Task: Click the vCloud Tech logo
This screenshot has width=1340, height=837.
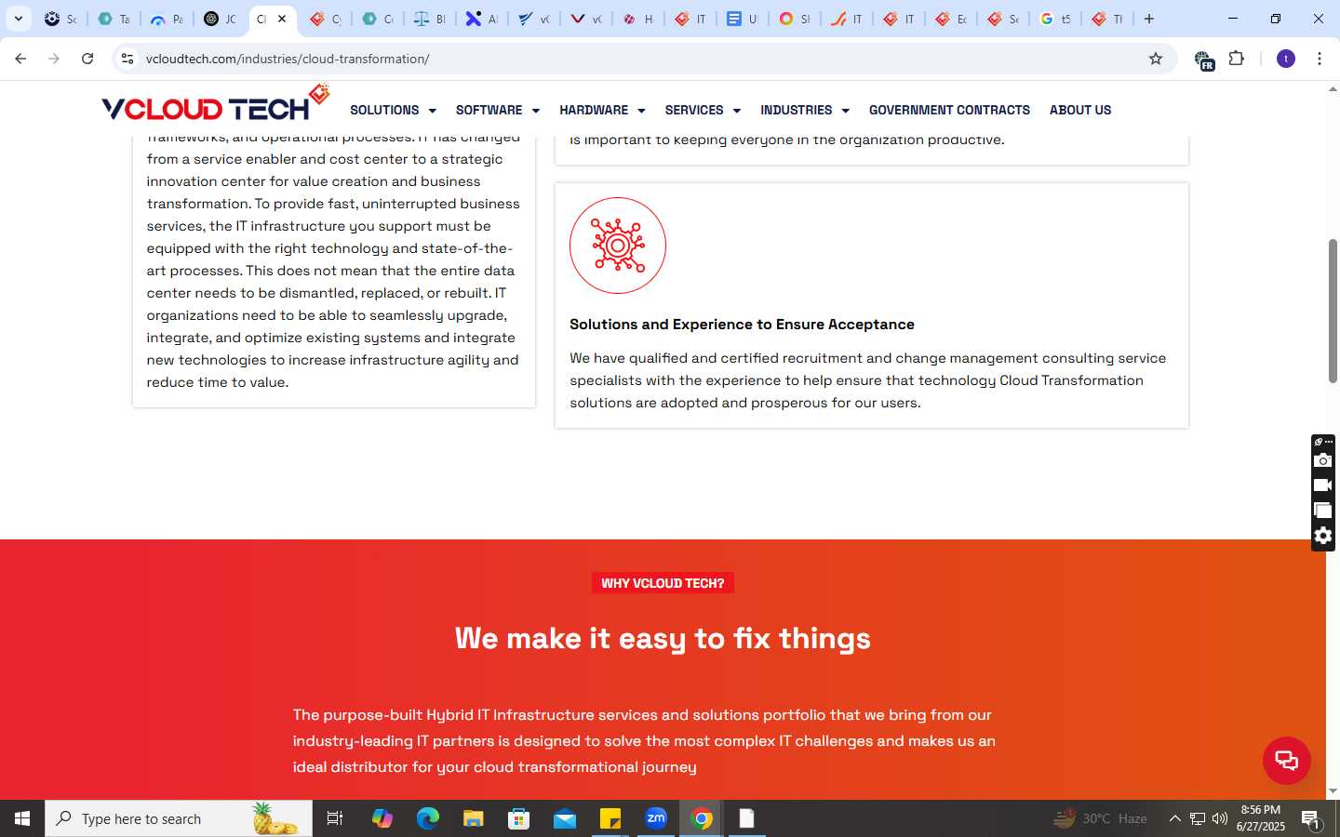Action: [216, 104]
